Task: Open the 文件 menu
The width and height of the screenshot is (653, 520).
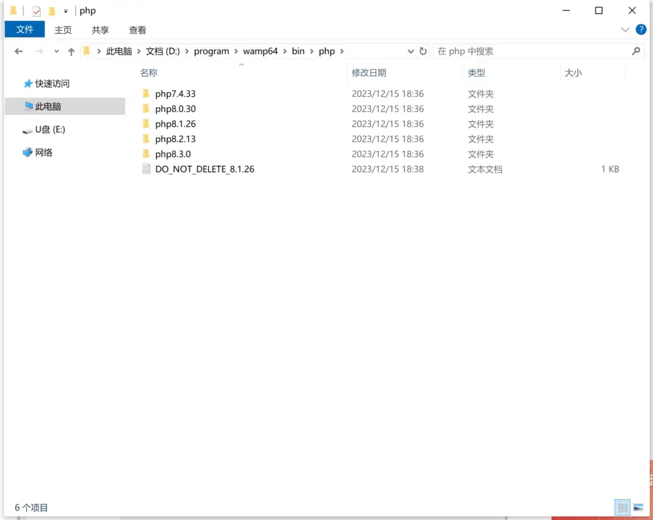Action: 24,29
